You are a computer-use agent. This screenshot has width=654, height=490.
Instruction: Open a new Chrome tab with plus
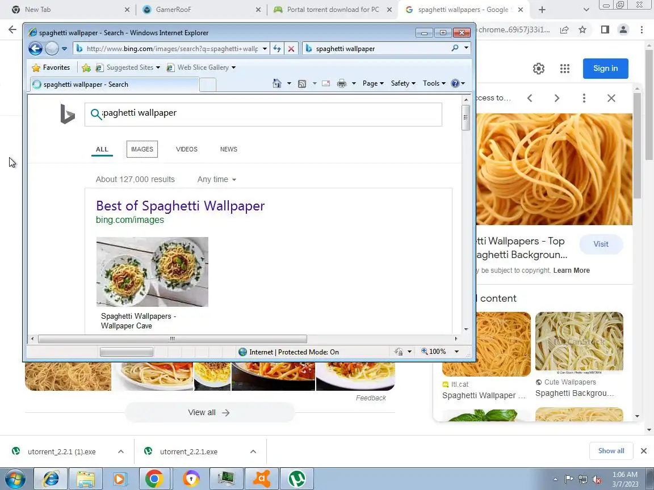coord(542,10)
